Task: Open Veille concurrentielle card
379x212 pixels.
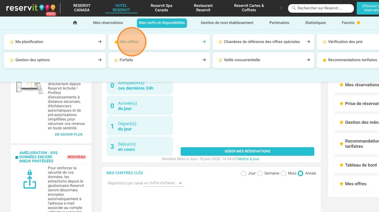Action: click(x=263, y=60)
